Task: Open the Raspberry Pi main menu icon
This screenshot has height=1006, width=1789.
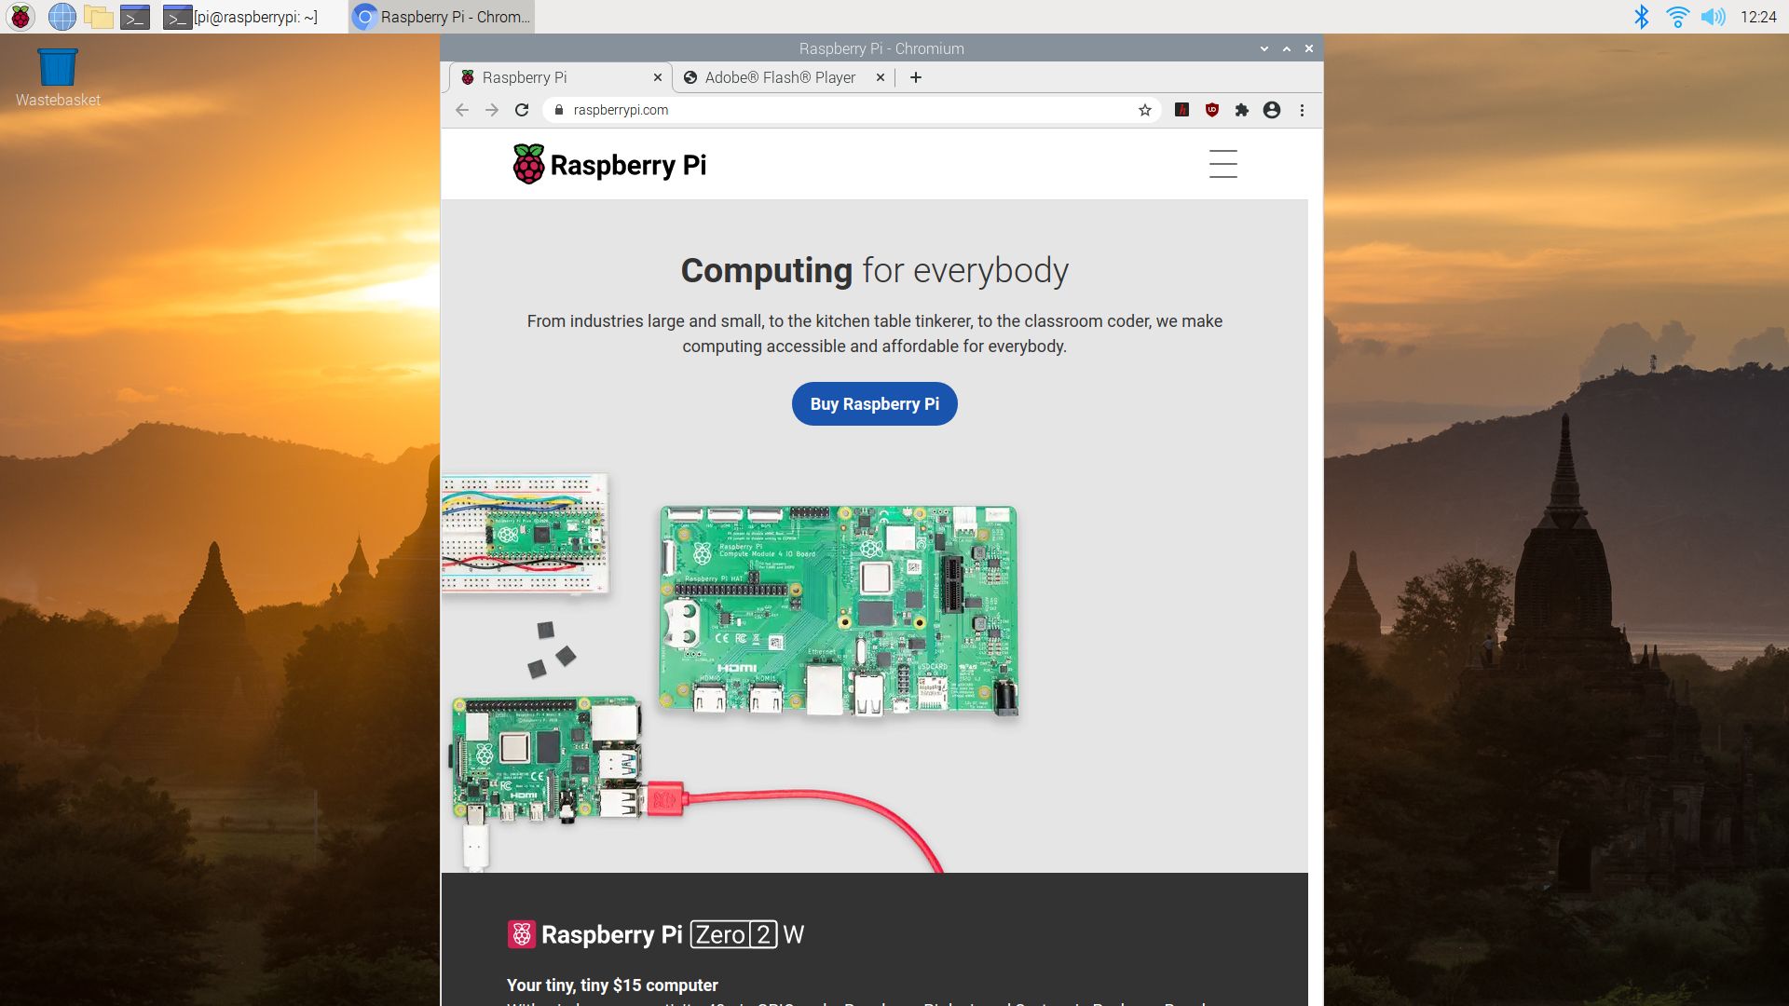Action: [x=20, y=17]
